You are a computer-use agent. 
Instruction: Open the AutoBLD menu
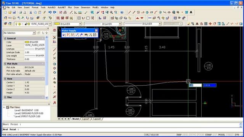click(51, 8)
